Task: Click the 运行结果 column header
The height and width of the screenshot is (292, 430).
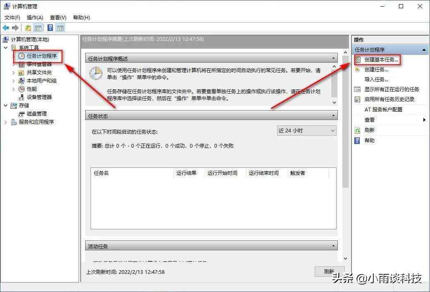Action: (189, 173)
